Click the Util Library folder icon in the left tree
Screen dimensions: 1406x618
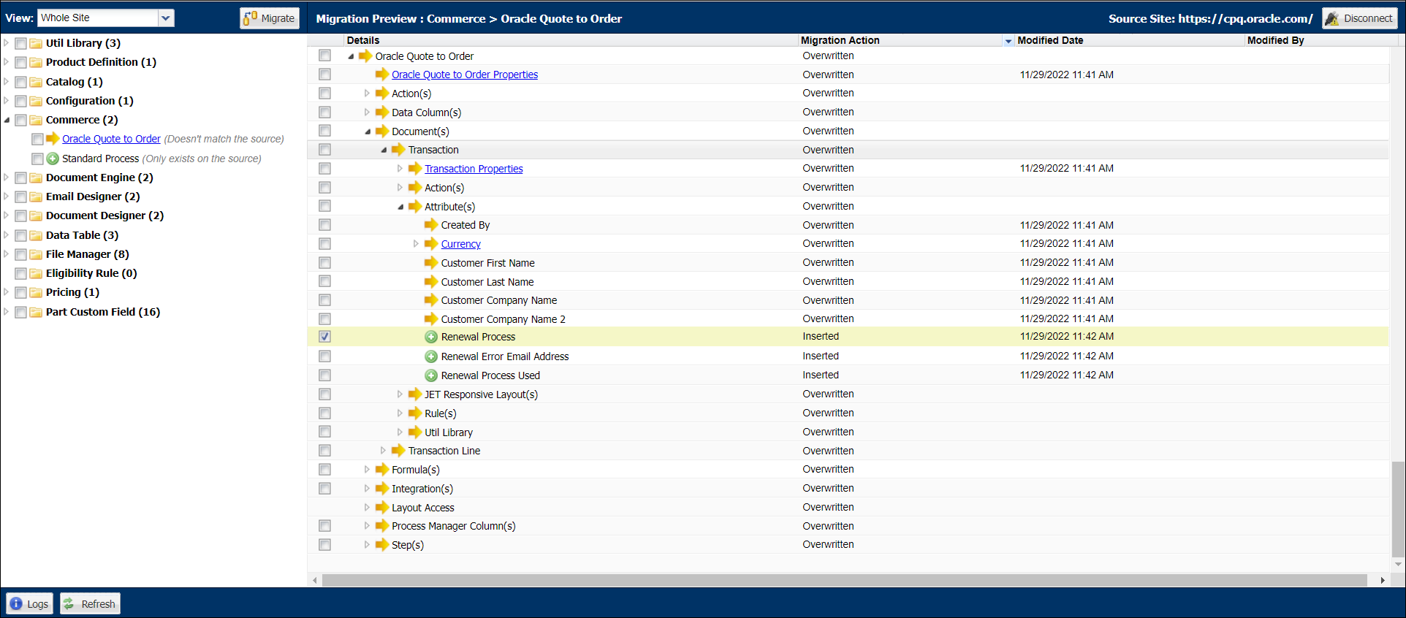[x=36, y=43]
